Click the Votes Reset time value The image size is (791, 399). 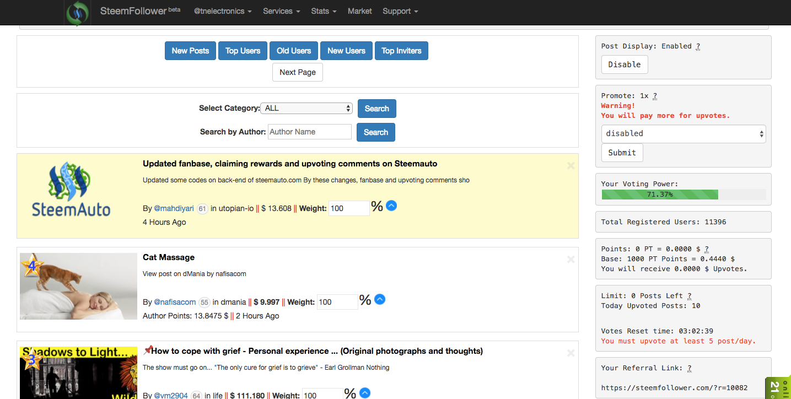(x=697, y=331)
